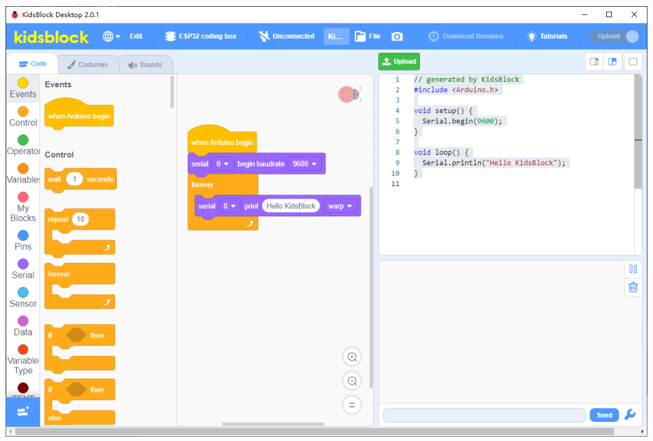Click the wait seconds value 1
The width and height of the screenshot is (653, 441).
coord(74,179)
